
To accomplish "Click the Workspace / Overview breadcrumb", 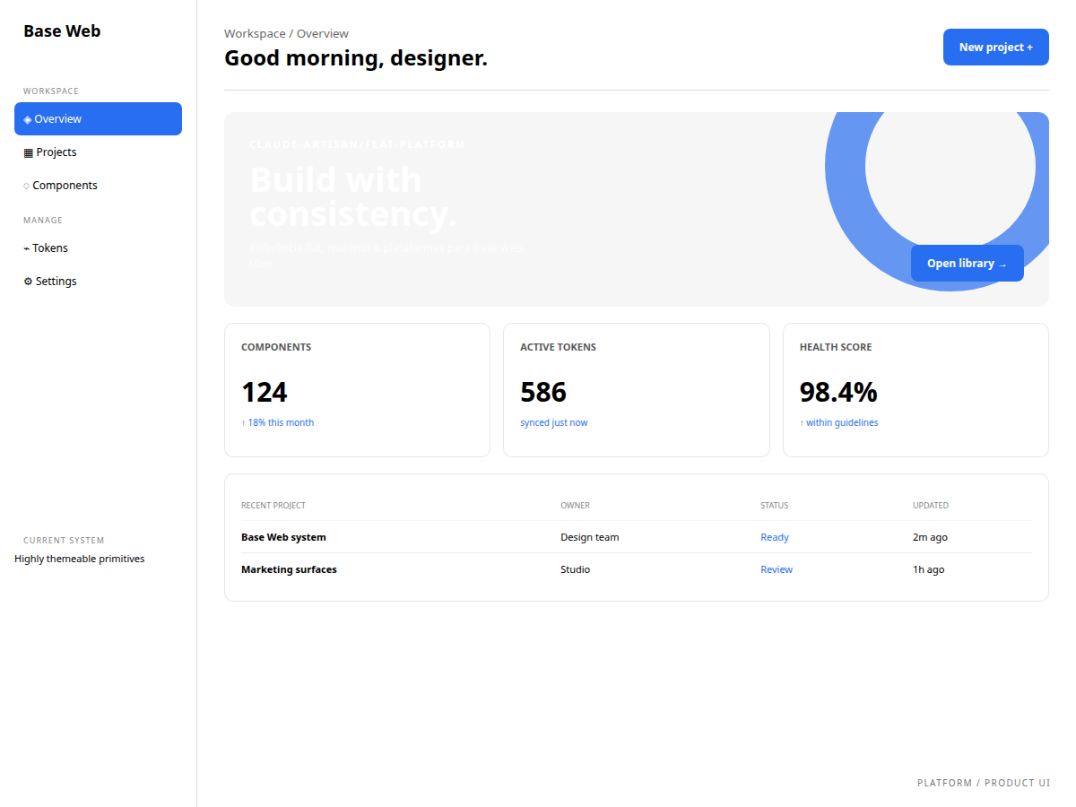I will 287,33.
